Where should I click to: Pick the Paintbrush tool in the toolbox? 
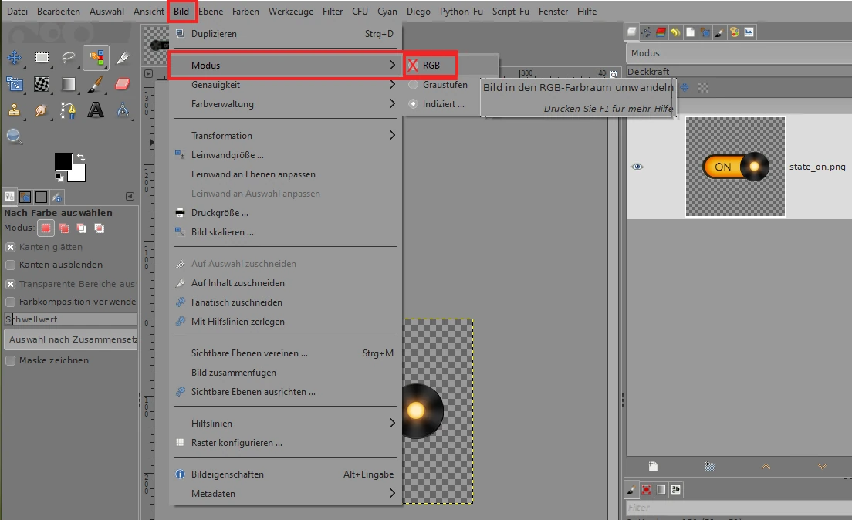[x=96, y=84]
